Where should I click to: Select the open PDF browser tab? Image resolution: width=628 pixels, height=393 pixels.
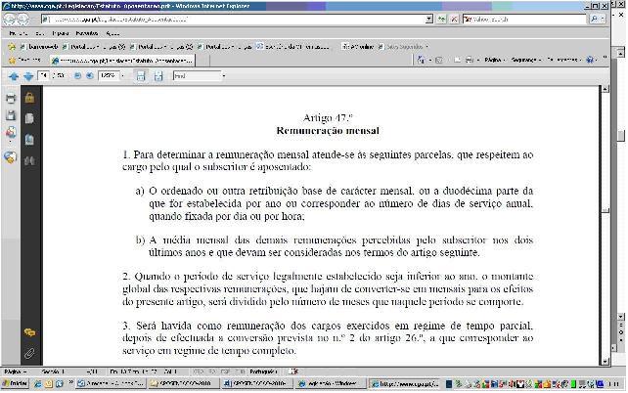(x=122, y=61)
